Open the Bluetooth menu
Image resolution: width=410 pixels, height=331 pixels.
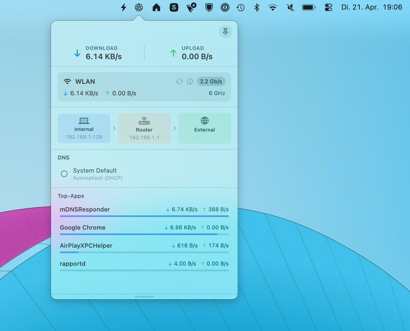pos(257,7)
